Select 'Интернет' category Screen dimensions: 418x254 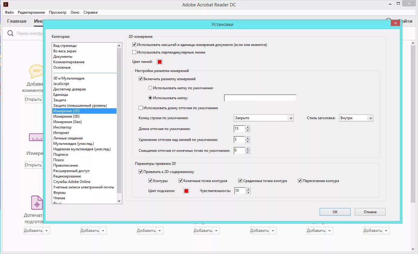pos(61,133)
